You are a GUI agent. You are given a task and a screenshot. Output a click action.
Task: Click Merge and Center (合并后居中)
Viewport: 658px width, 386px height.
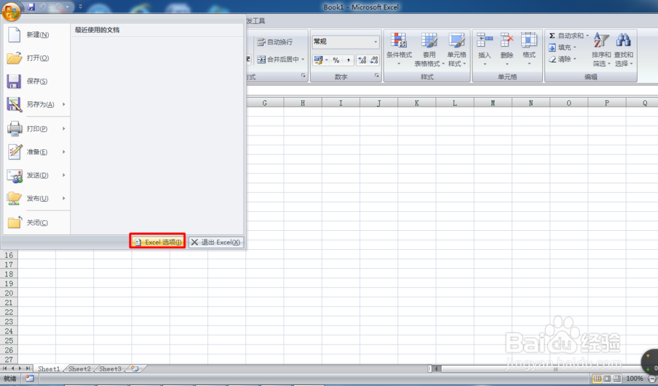click(x=278, y=59)
